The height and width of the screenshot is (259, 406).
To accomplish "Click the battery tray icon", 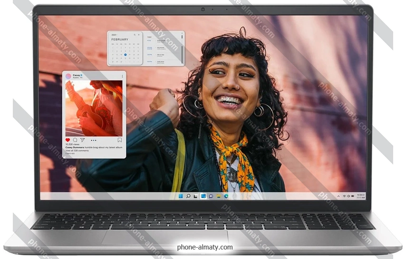I will (353, 196).
